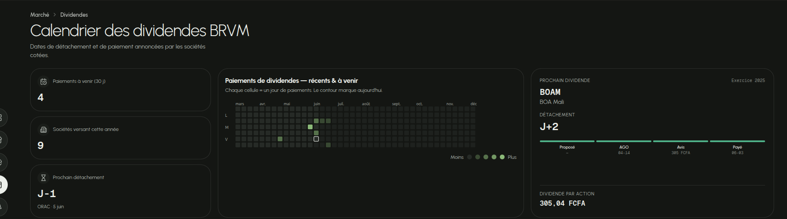Click the Dividendes breadcrumb item
Screen dimensions: 787x219
[x=74, y=15]
